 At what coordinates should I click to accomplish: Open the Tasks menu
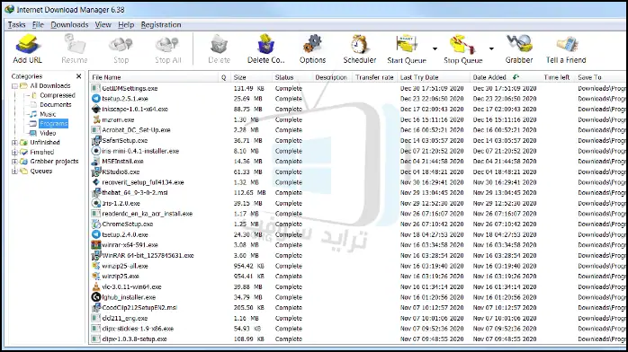coord(16,25)
